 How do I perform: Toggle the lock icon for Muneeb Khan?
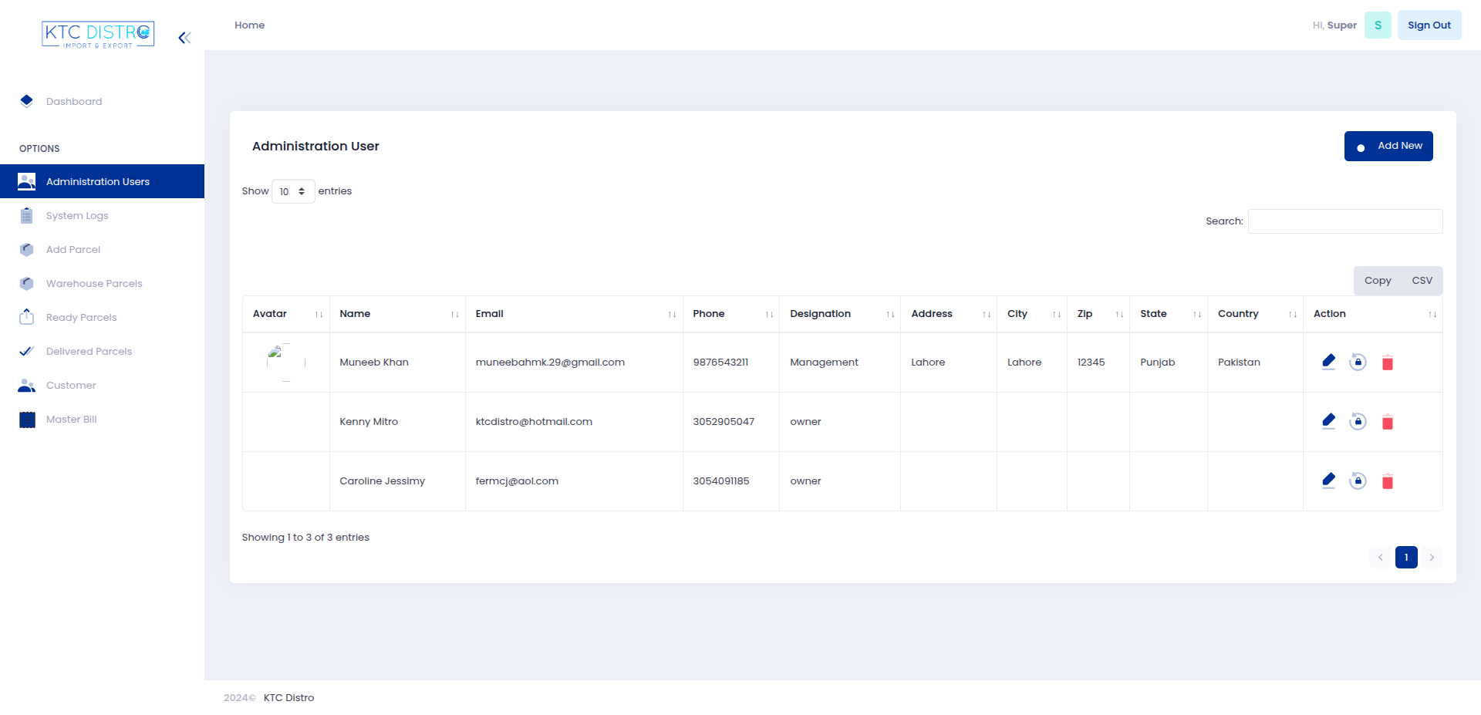tap(1358, 362)
